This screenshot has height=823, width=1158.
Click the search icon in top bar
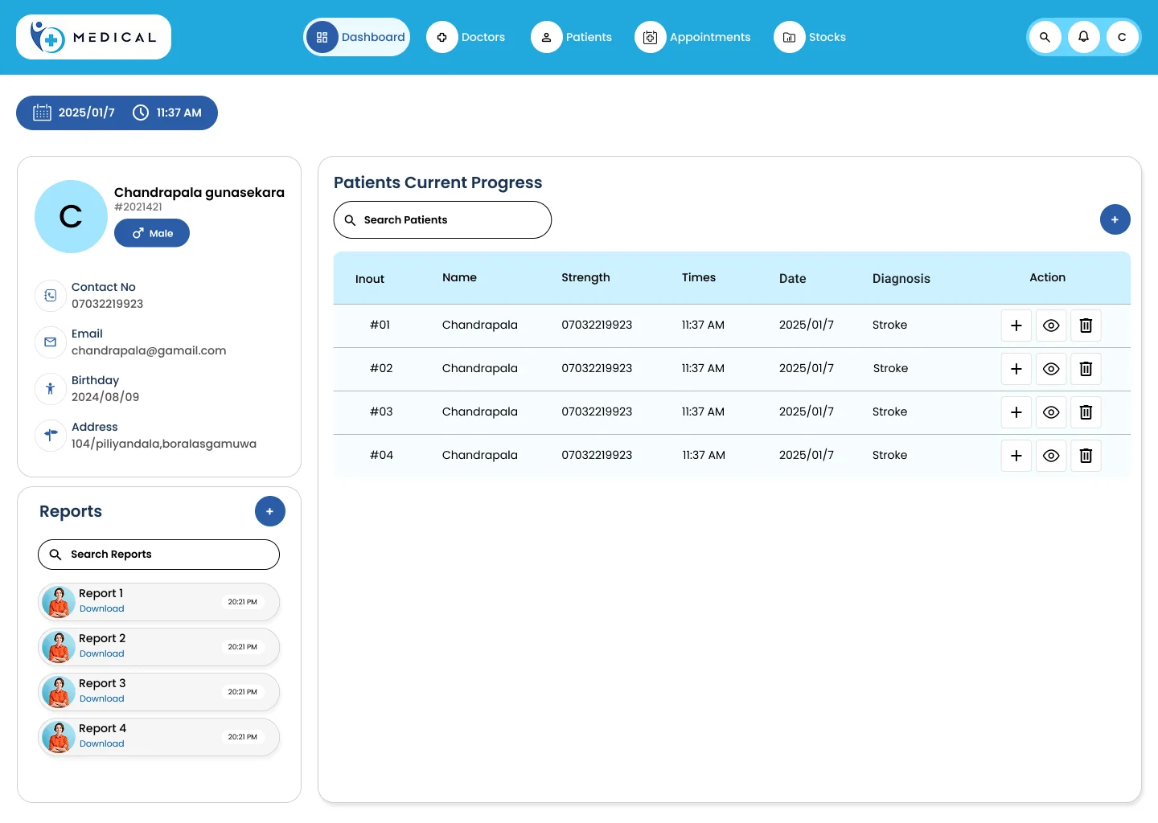tap(1045, 37)
